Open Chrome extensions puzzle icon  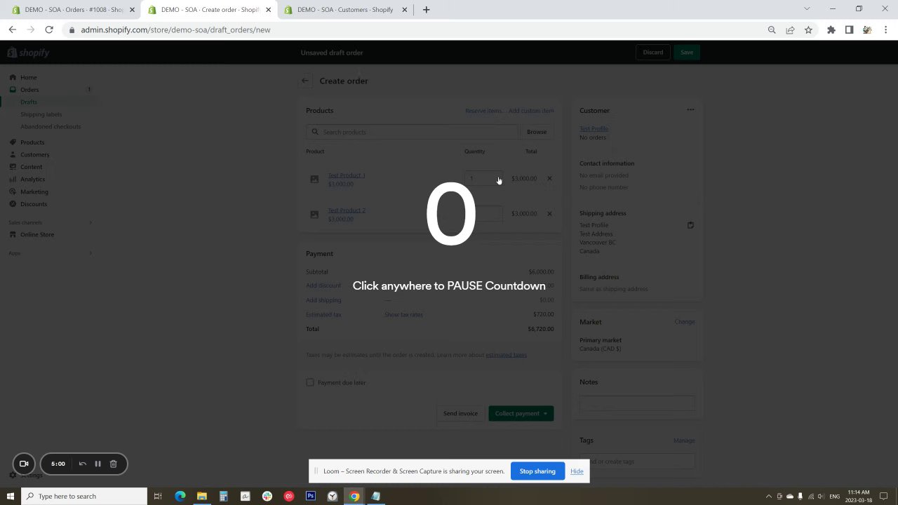[x=831, y=29]
